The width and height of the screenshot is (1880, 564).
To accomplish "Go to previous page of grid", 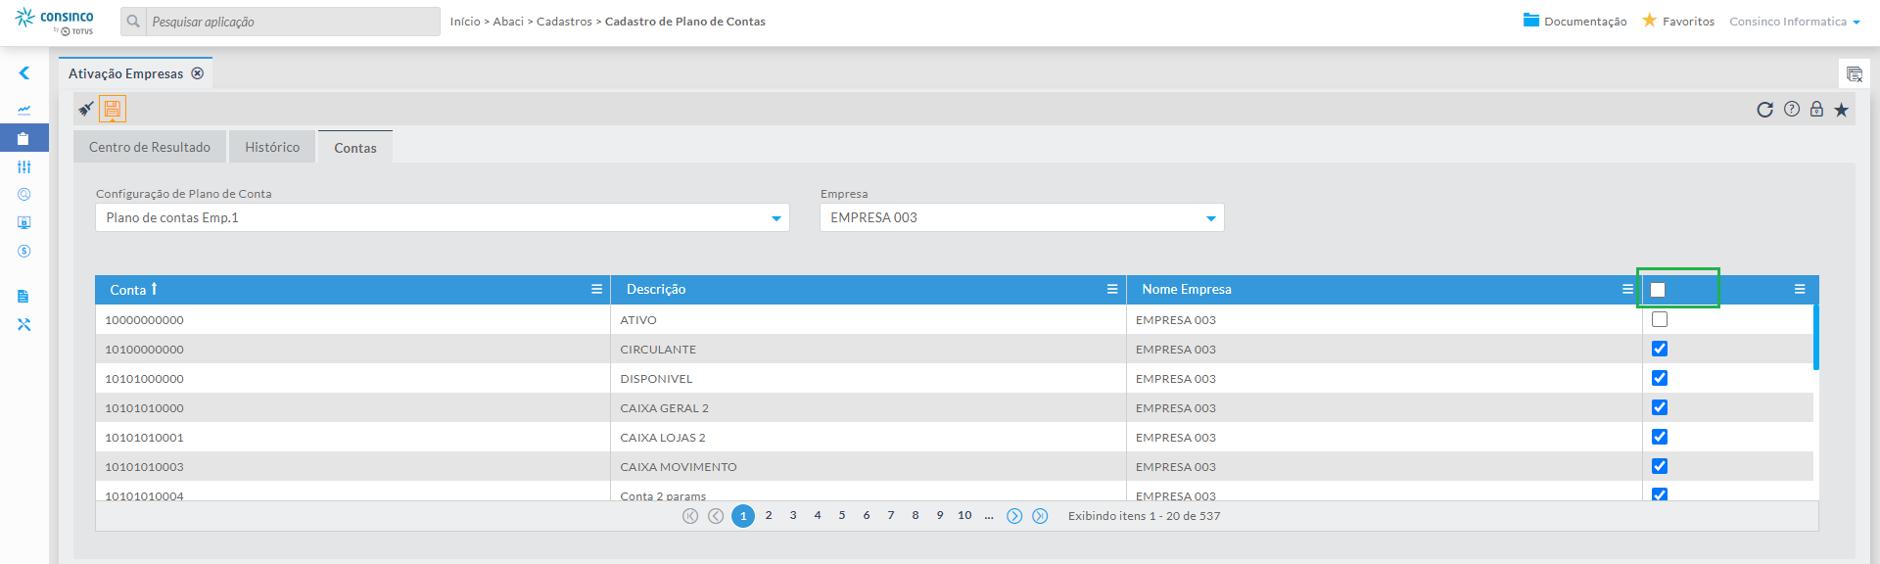I will coord(716,516).
